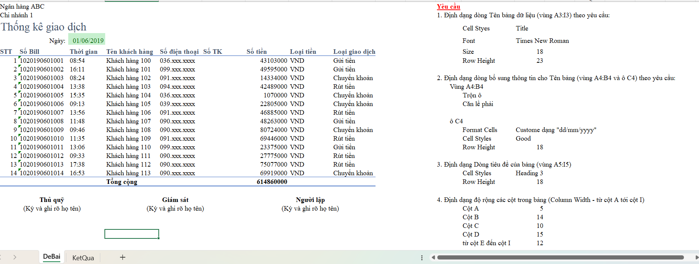
Task: Select the 'Thủ quỹ' signature cell
Action: point(52,200)
